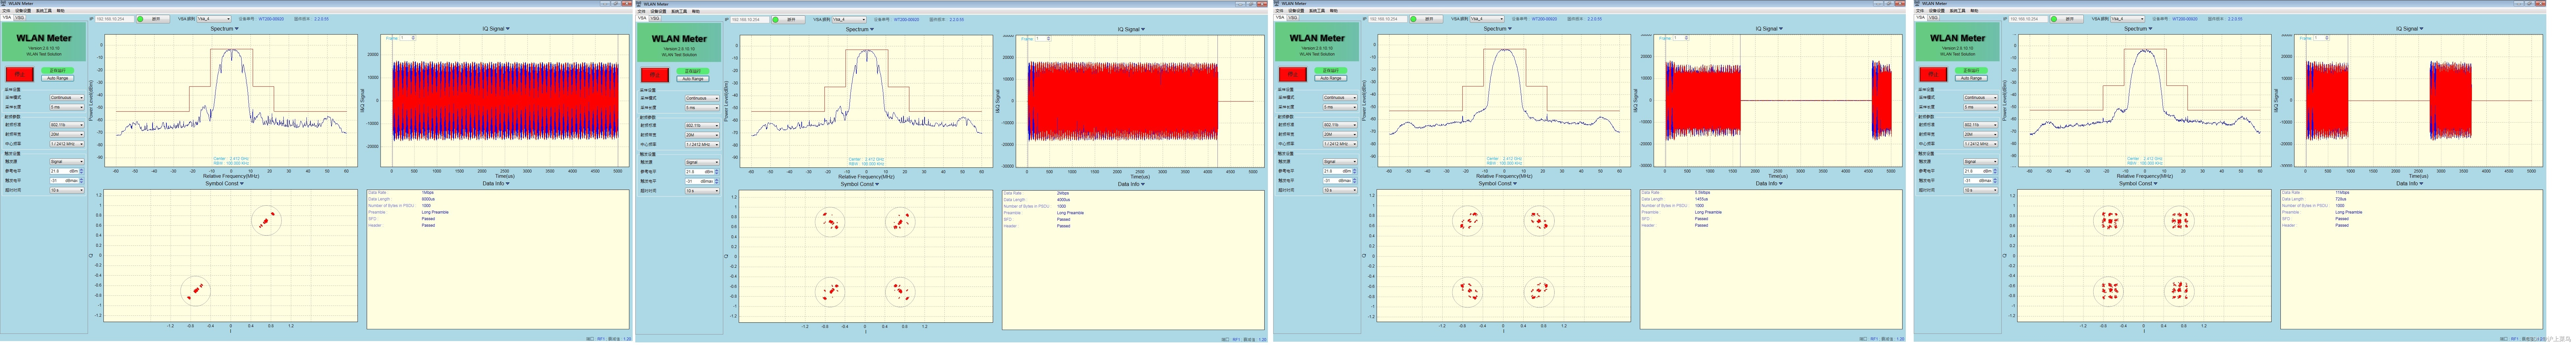The width and height of the screenshot is (2576, 345).
Task: Open 802.11b standard dropdown in 1Mbps window
Action: tap(67, 125)
